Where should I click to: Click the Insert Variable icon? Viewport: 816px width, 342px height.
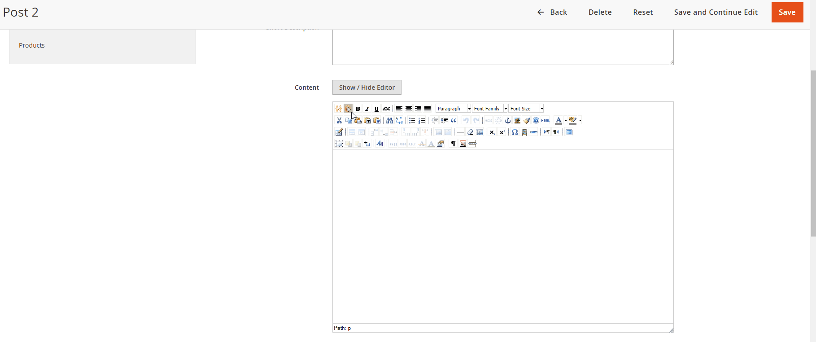(x=339, y=109)
